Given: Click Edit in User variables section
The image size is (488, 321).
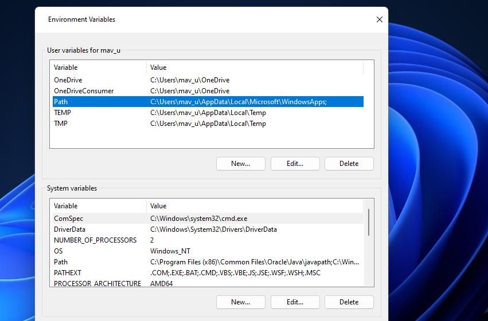Looking at the screenshot, I should (x=295, y=164).
